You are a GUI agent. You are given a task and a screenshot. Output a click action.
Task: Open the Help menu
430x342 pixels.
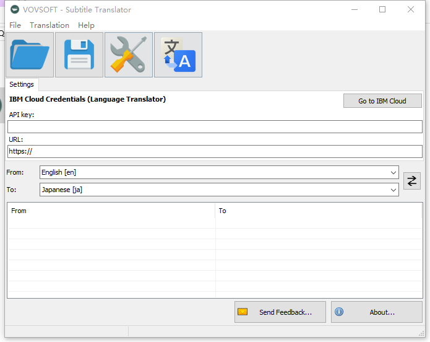click(86, 25)
